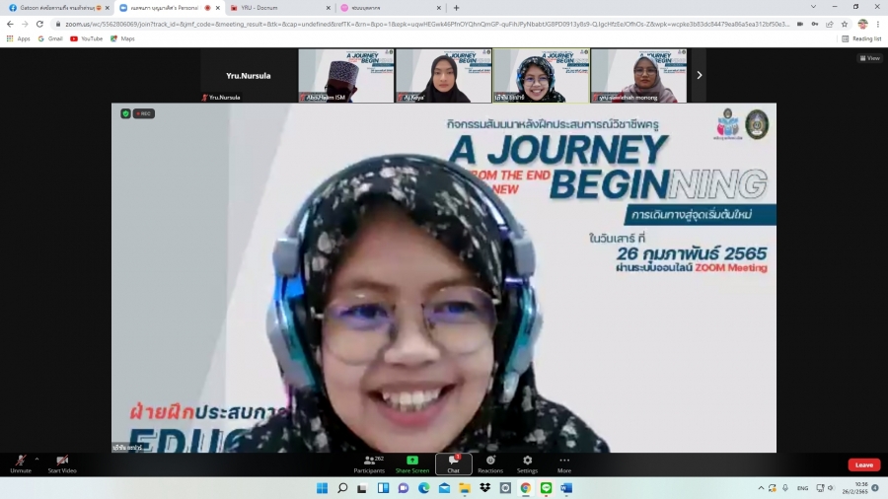
Task: Click the green encryption shield icon
Action: pyautogui.click(x=125, y=113)
